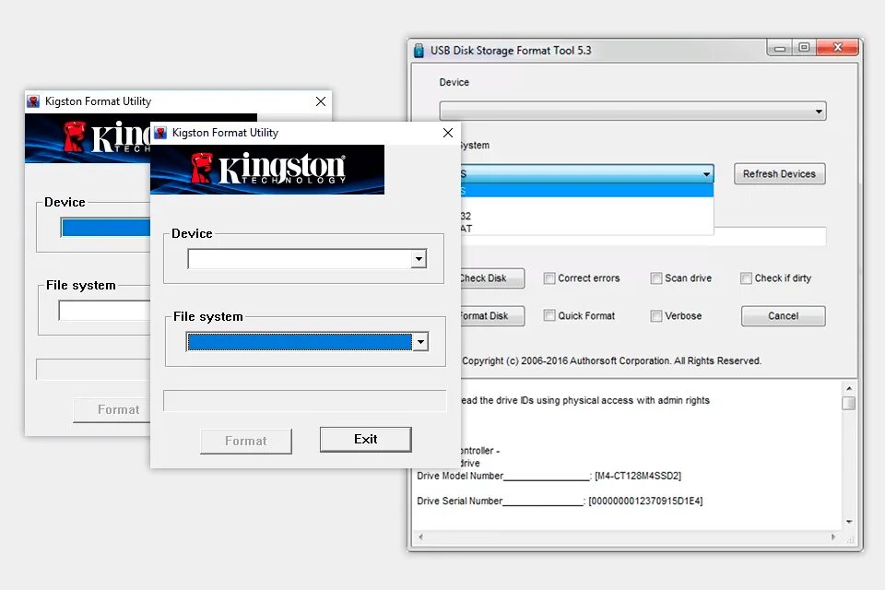Click the front Kigston Format Utility title icon
Image resolution: width=885 pixels, height=590 pixels.
[x=160, y=133]
